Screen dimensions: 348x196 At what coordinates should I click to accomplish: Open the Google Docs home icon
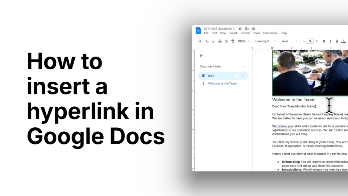[198, 30]
